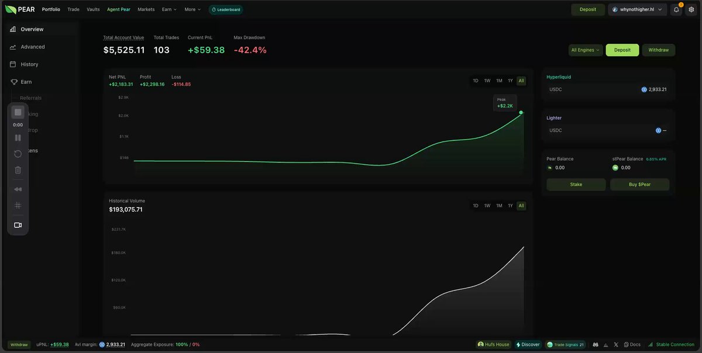The height and width of the screenshot is (353, 702).
Task: Set Historical Volume range to All
Action: 521,206
